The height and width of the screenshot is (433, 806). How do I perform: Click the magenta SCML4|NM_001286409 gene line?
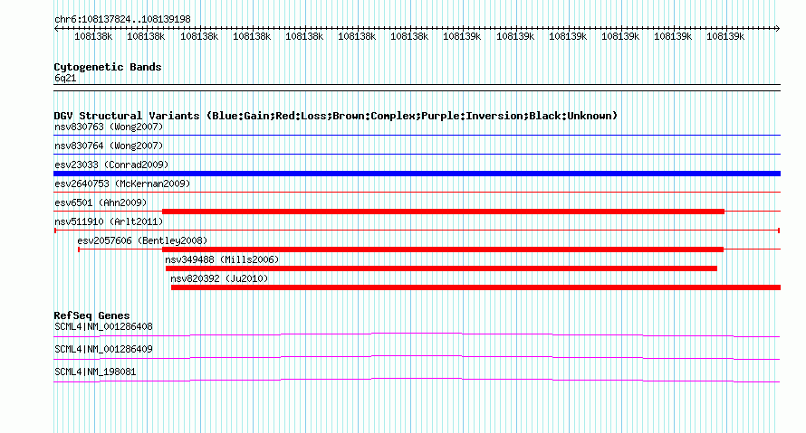pyautogui.click(x=417, y=358)
